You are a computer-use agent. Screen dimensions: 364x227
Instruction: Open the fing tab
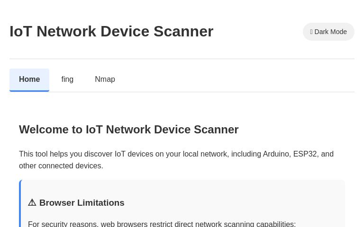(x=67, y=79)
